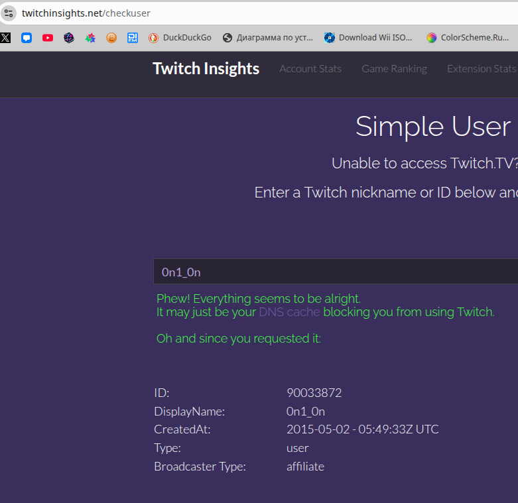Click the 'ID:' label

tap(162, 393)
